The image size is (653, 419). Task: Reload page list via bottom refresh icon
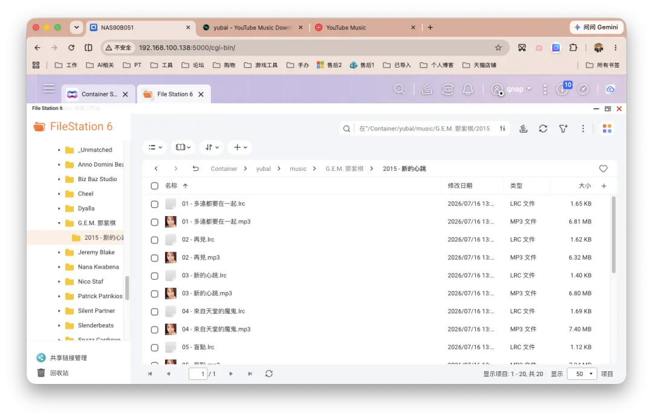(269, 374)
